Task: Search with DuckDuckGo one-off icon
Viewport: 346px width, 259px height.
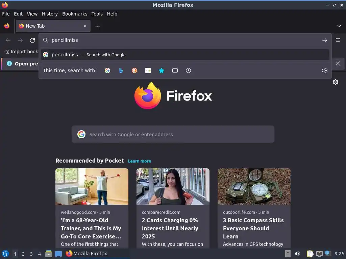Action: tap(134, 70)
